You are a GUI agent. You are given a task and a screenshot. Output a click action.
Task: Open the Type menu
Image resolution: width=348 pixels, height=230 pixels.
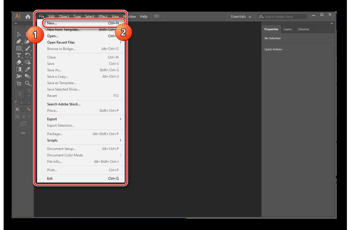tap(77, 16)
